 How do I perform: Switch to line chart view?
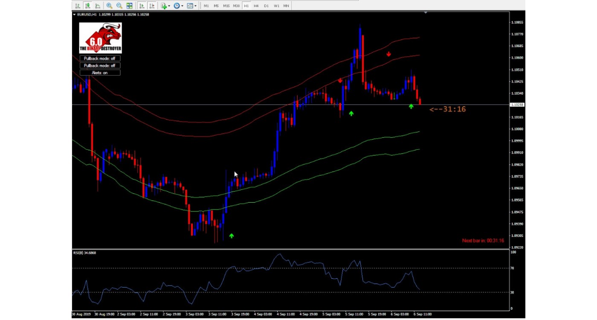coord(98,6)
